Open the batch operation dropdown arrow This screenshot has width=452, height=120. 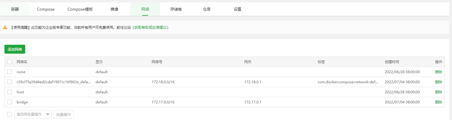click(48, 115)
